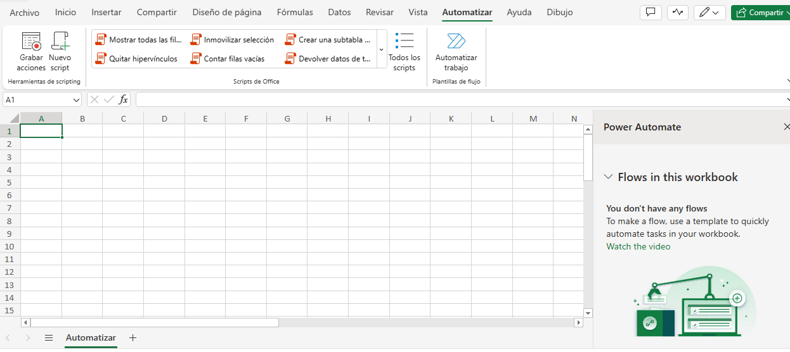Run Quitar hipervínculos script
Viewport: 790px width, 352px height.
click(136, 59)
